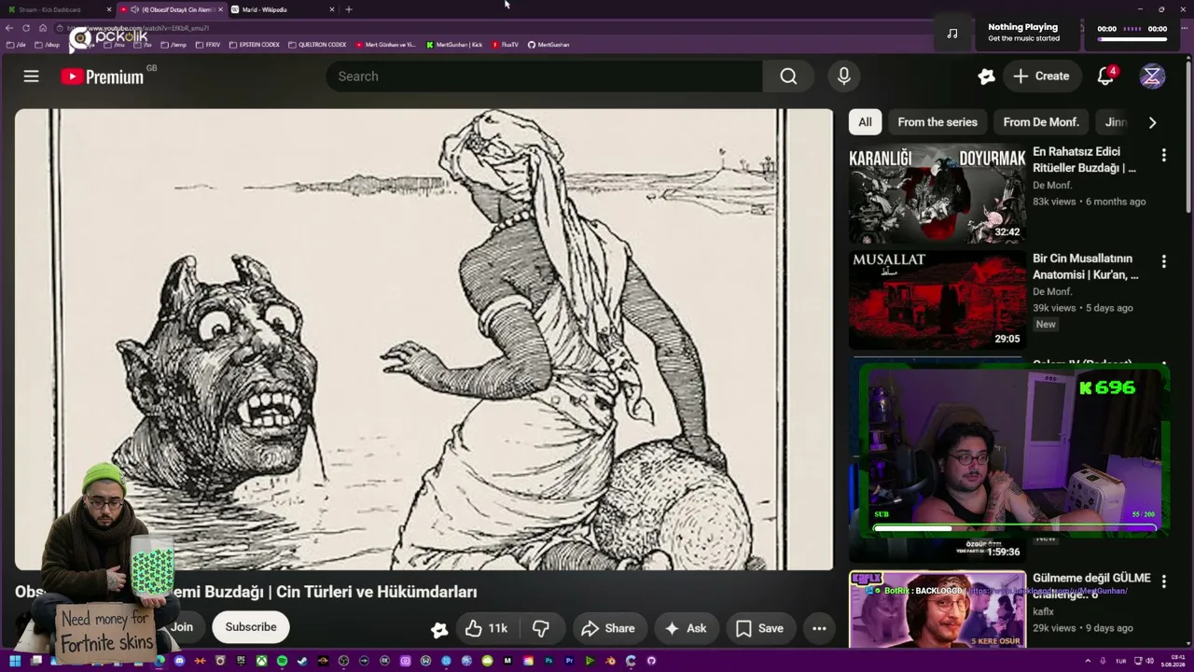Click the YouTube search field
This screenshot has width=1194, height=672.
coord(544,77)
